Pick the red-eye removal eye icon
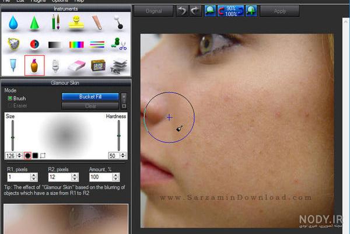The height and width of the screenshot is (234, 350). click(x=34, y=44)
